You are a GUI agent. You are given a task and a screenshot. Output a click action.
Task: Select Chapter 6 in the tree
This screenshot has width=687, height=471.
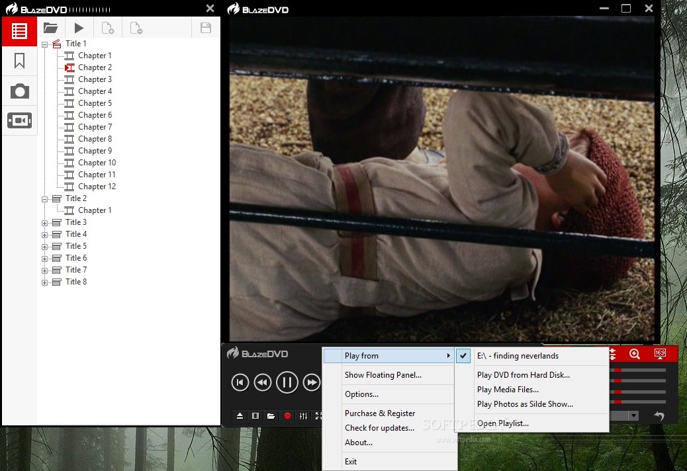pos(95,115)
